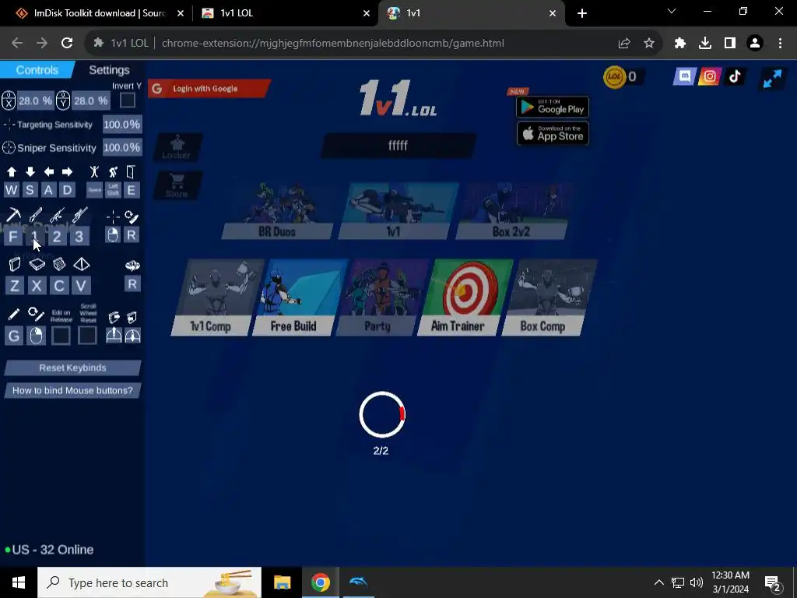Rebind the W move-forward key
The width and height of the screenshot is (797, 598).
click(11, 190)
